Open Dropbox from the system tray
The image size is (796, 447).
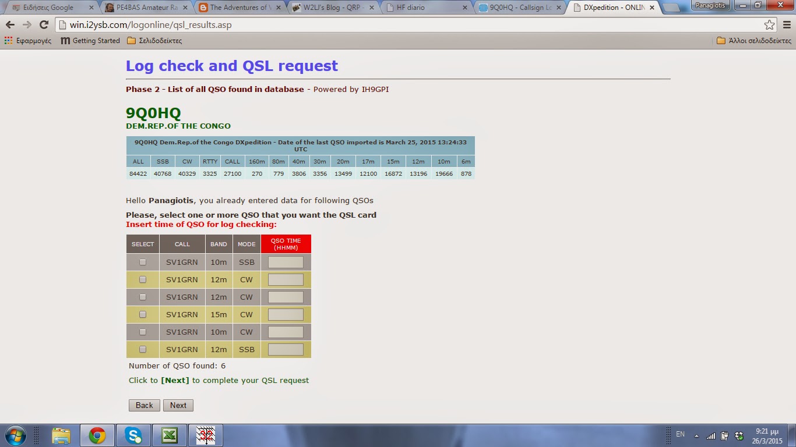point(739,435)
